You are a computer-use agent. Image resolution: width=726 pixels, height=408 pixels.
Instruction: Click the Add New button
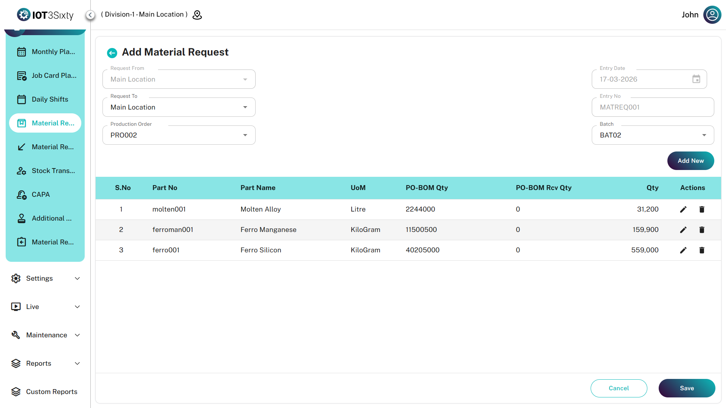[x=690, y=161]
